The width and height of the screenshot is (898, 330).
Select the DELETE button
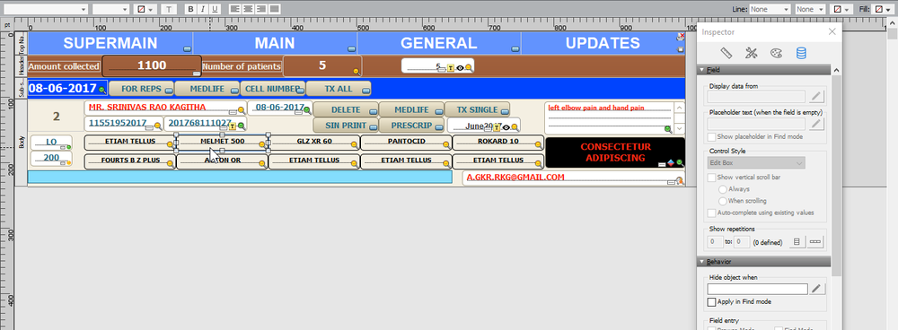(346, 109)
